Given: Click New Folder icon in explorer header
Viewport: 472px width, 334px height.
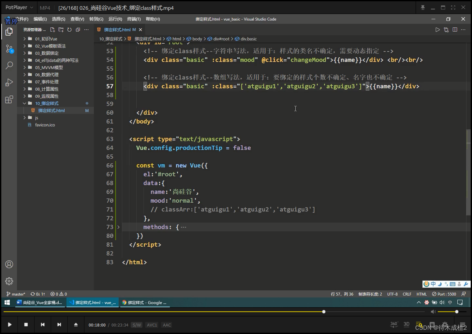Looking at the screenshot, I should pos(61,30).
